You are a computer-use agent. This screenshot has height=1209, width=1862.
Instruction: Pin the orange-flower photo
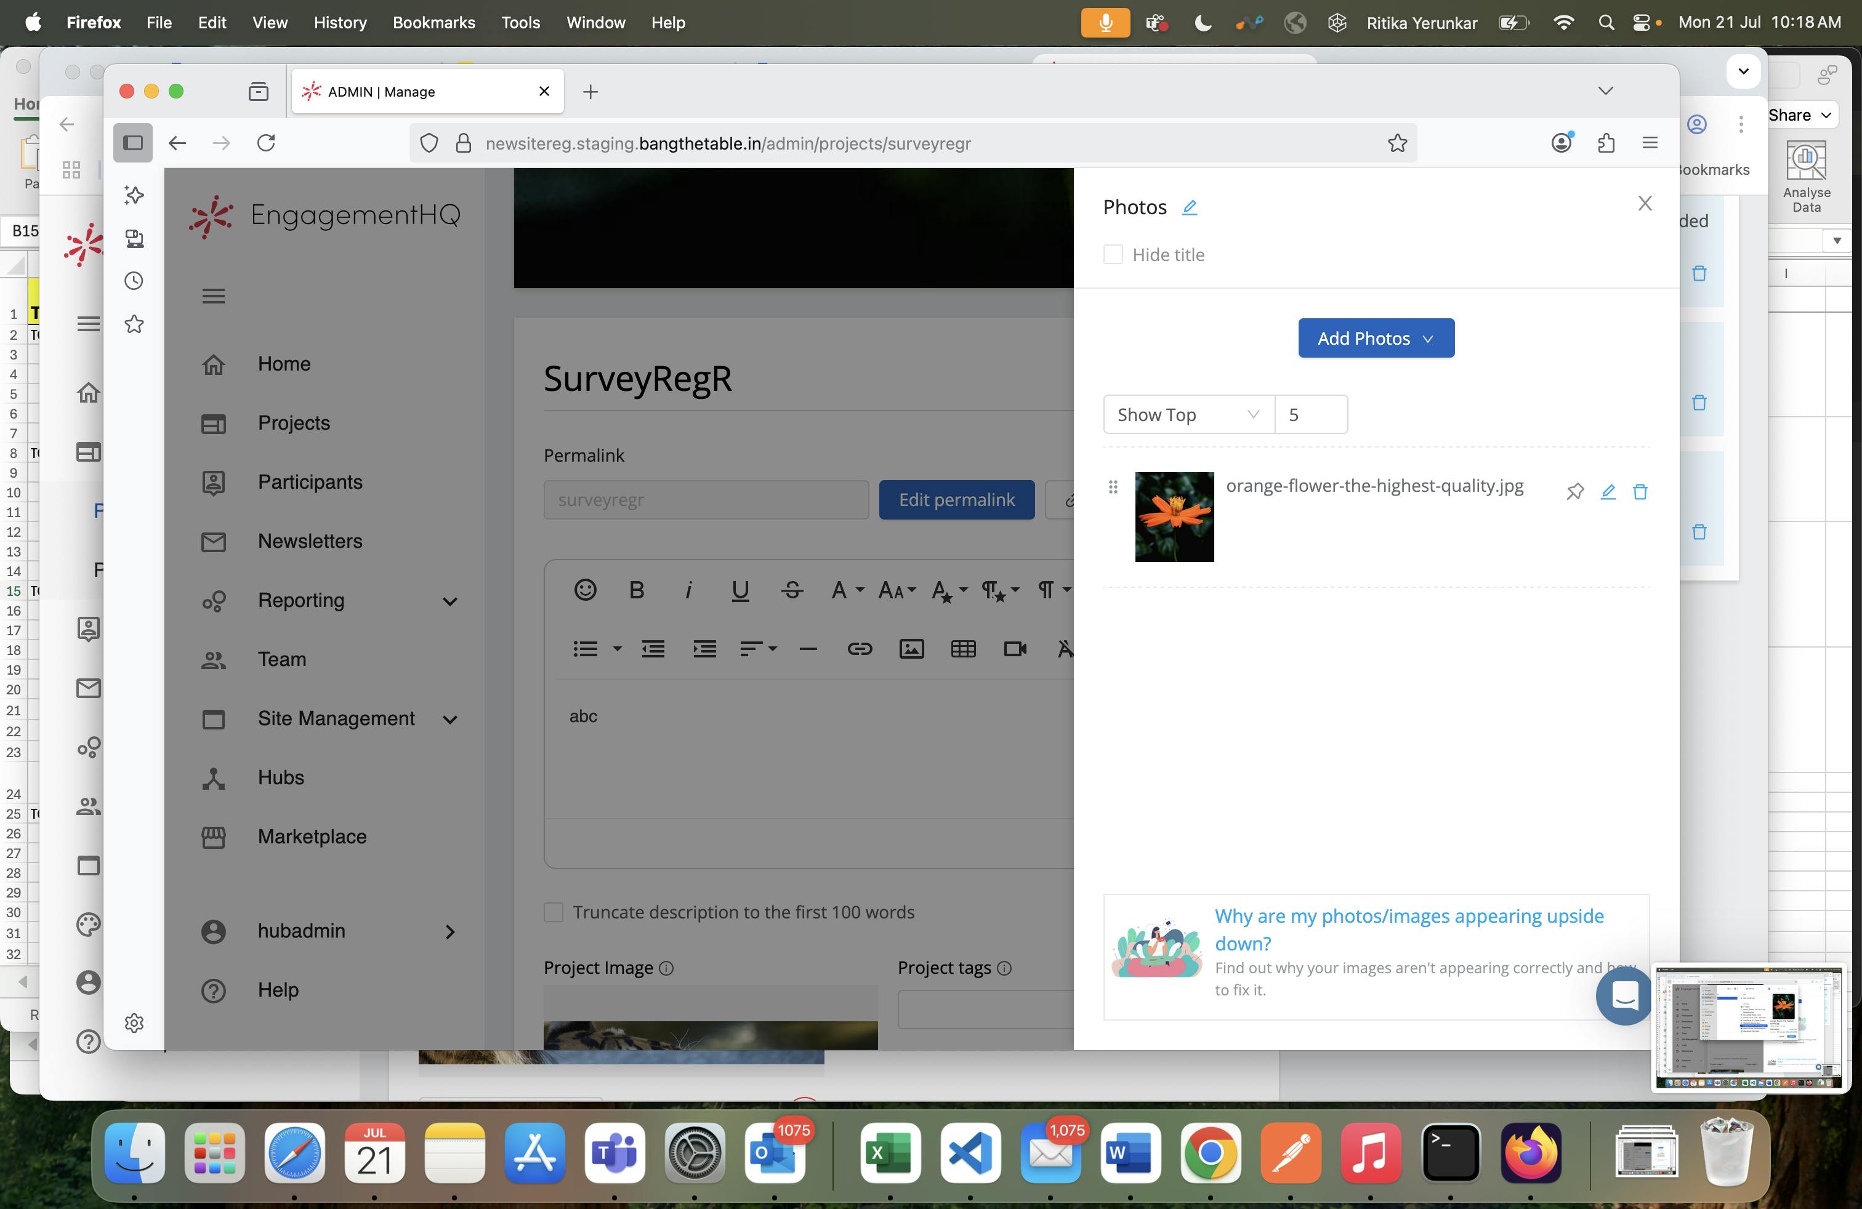pos(1575,492)
